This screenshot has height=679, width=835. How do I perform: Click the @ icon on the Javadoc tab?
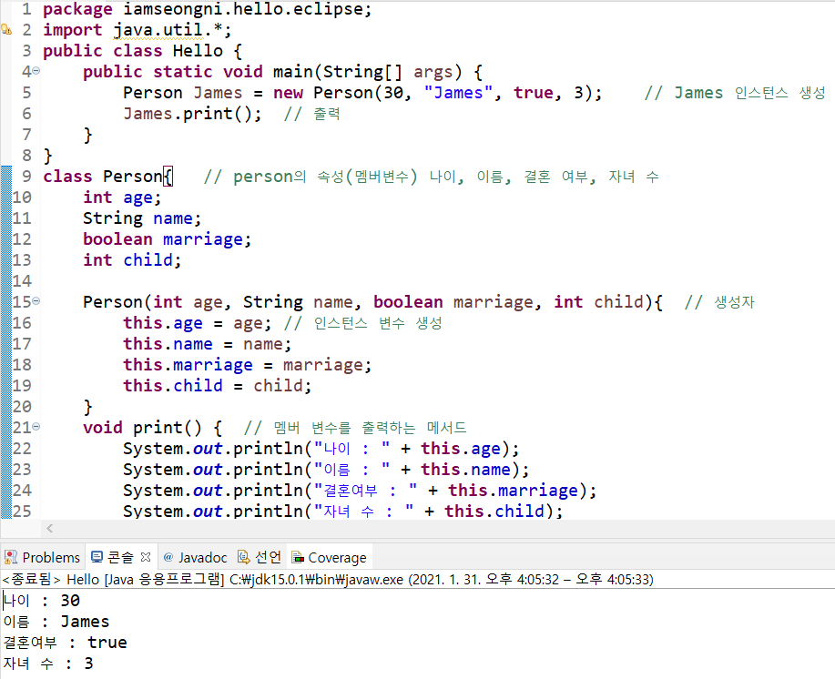click(x=168, y=557)
